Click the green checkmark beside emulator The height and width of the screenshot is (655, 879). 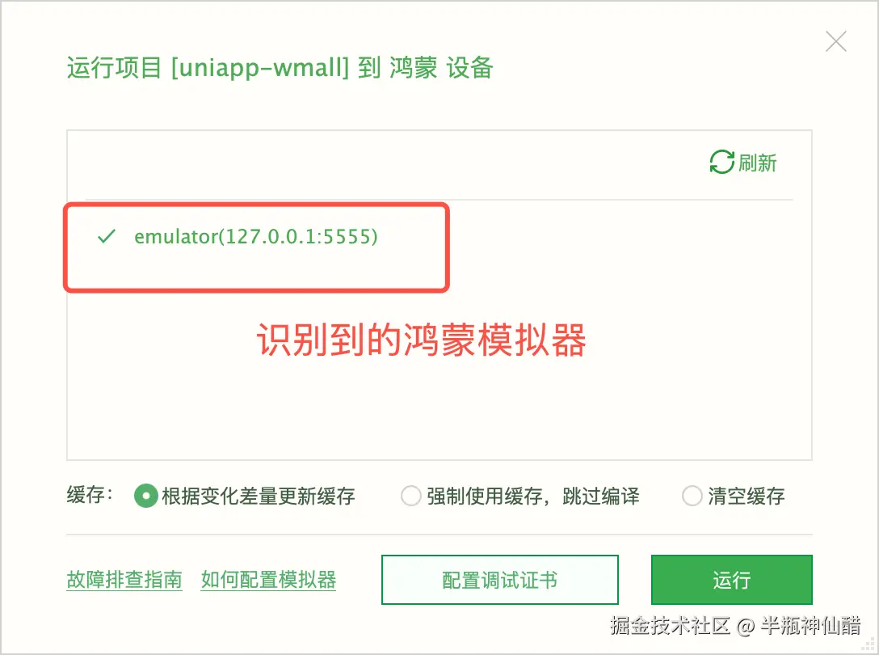click(x=107, y=236)
